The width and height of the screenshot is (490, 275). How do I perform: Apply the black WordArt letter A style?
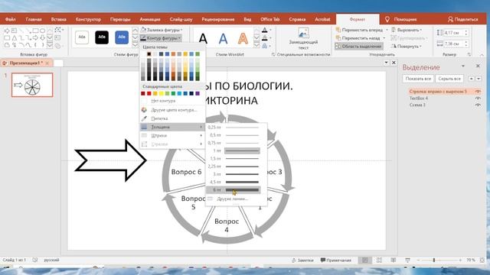click(203, 39)
